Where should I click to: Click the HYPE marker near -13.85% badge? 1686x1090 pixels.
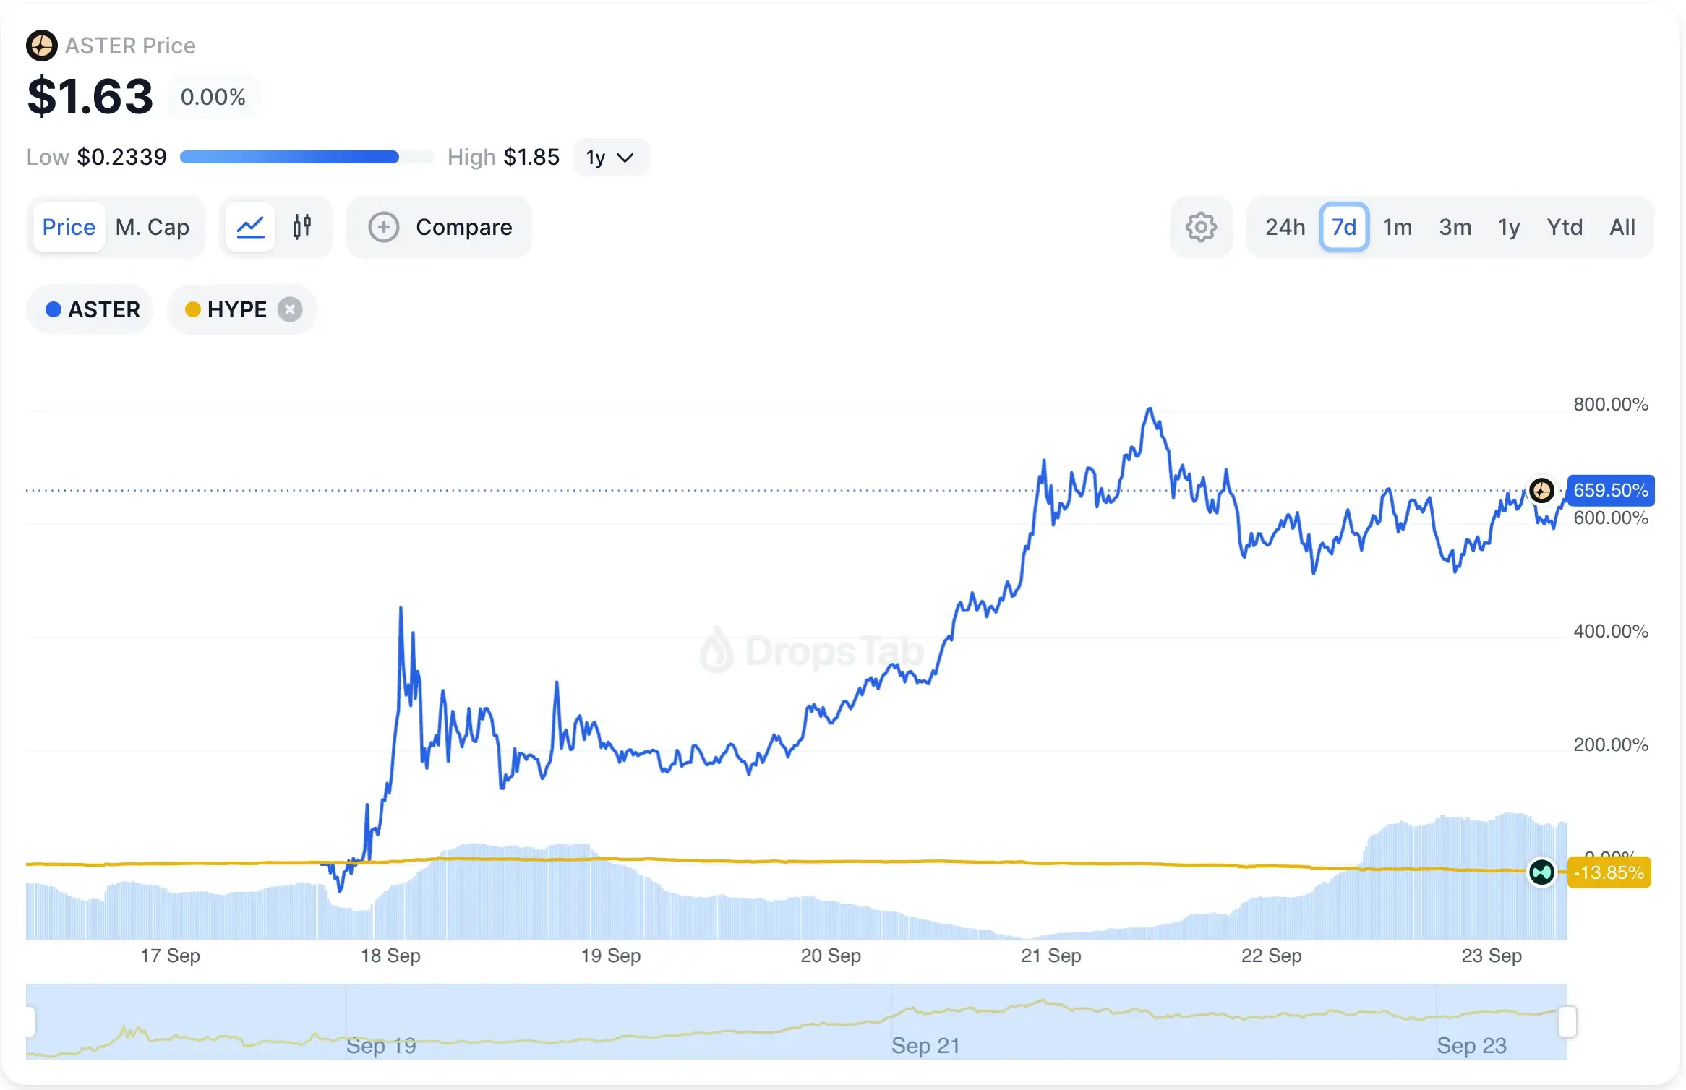(1544, 872)
